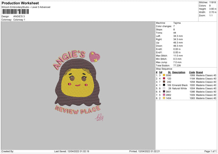Click the Machine value 'Tajima'
The height and width of the screenshot is (154, 218).
[177, 23]
